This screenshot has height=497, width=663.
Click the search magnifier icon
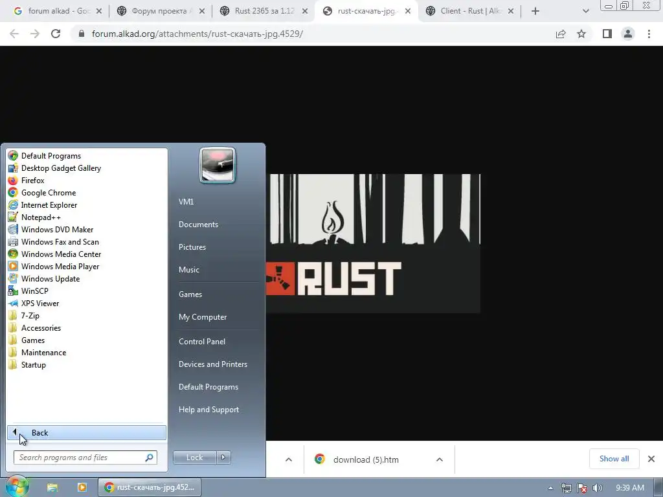(x=150, y=458)
